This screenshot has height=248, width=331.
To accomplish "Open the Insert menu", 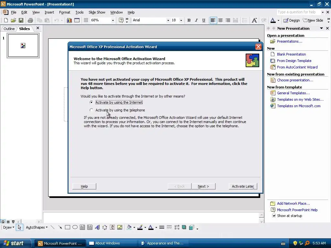I will tap(49, 12).
